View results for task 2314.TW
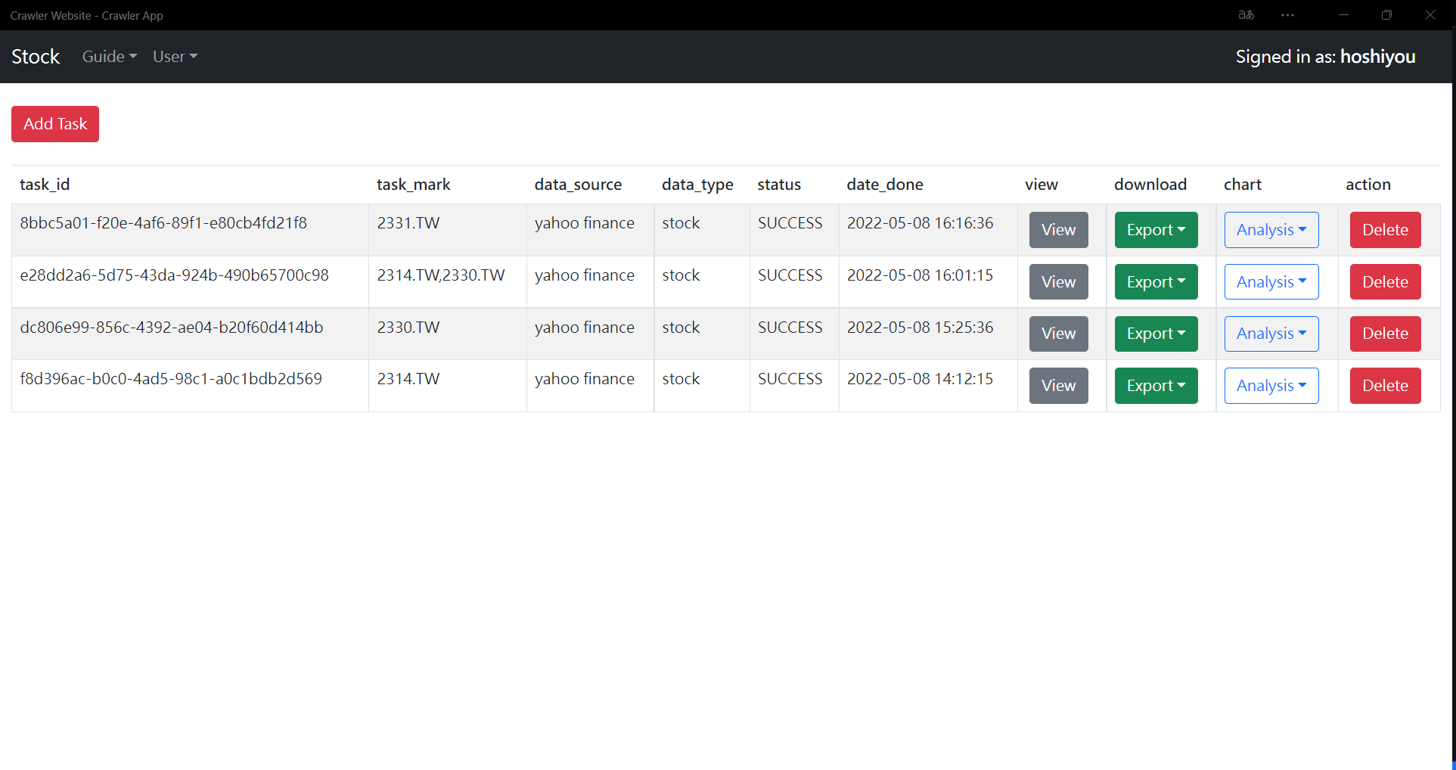 pyautogui.click(x=1057, y=385)
